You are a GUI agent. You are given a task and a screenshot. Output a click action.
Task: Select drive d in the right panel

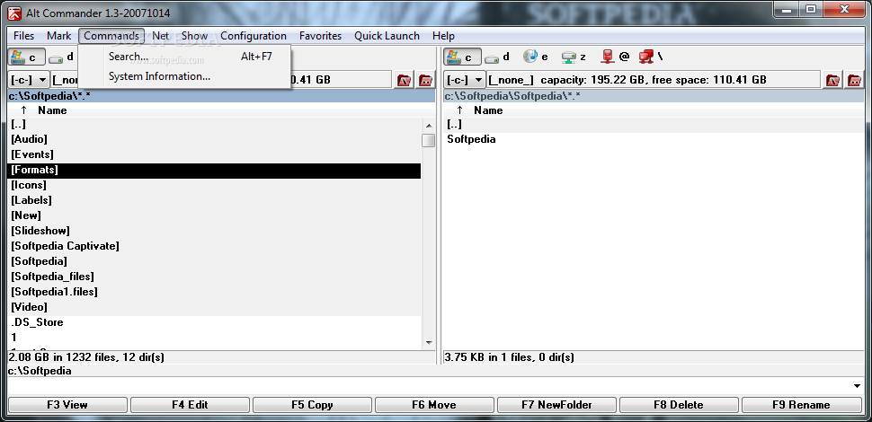click(x=496, y=57)
